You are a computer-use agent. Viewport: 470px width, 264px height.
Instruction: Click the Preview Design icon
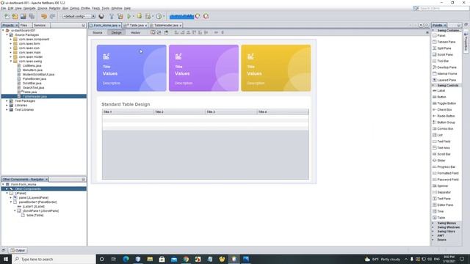coord(166,32)
